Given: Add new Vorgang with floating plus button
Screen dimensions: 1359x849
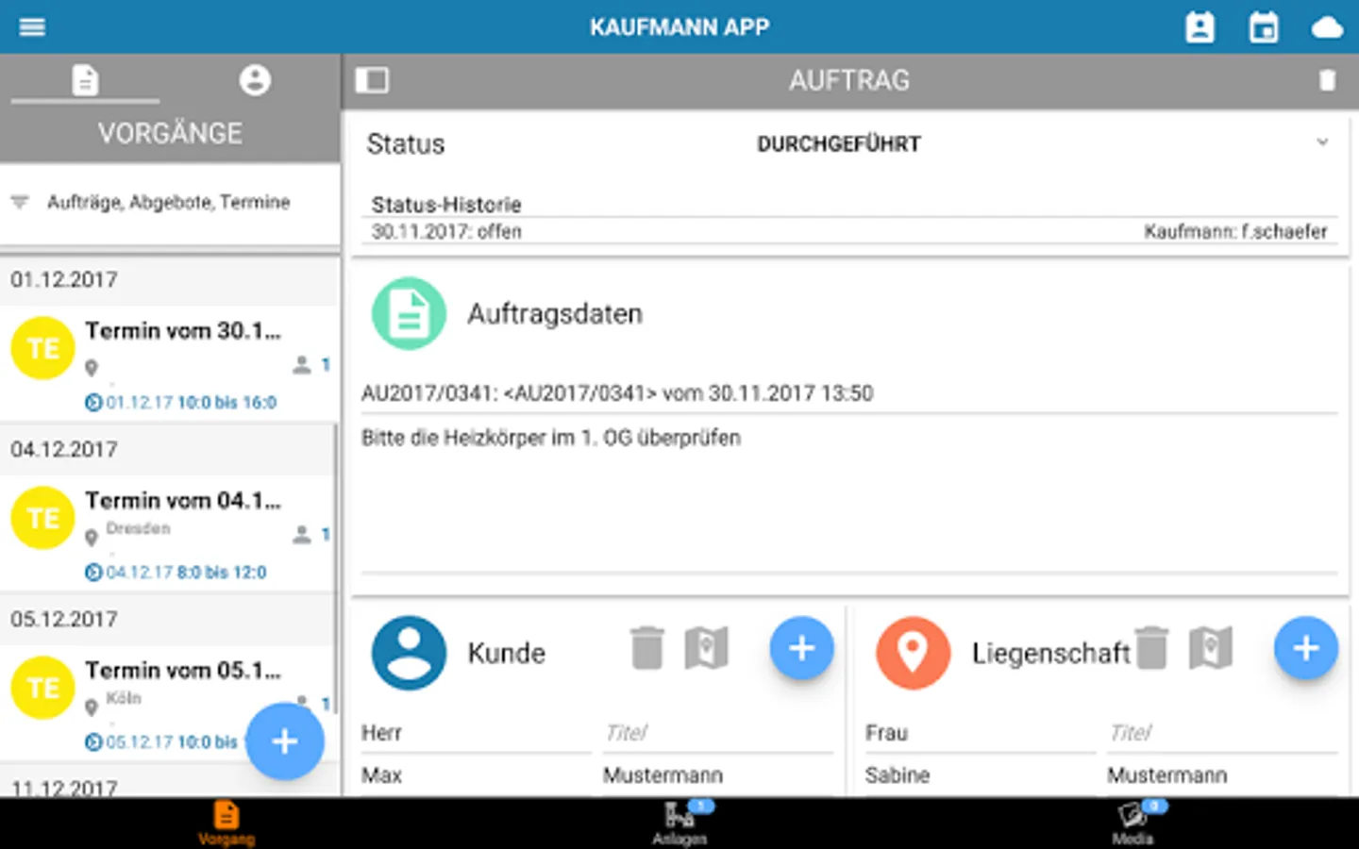Looking at the screenshot, I should coord(285,741).
